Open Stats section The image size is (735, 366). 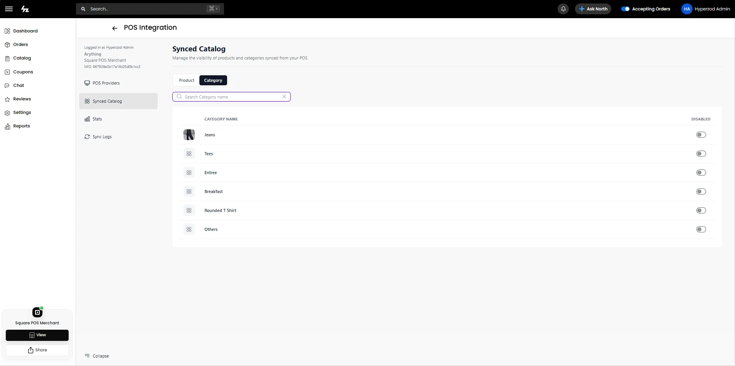tap(118, 119)
